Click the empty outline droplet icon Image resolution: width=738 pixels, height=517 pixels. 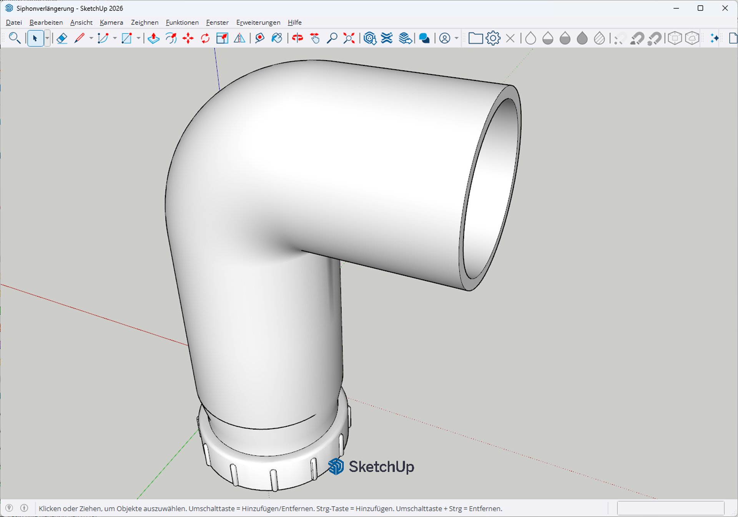[530, 38]
